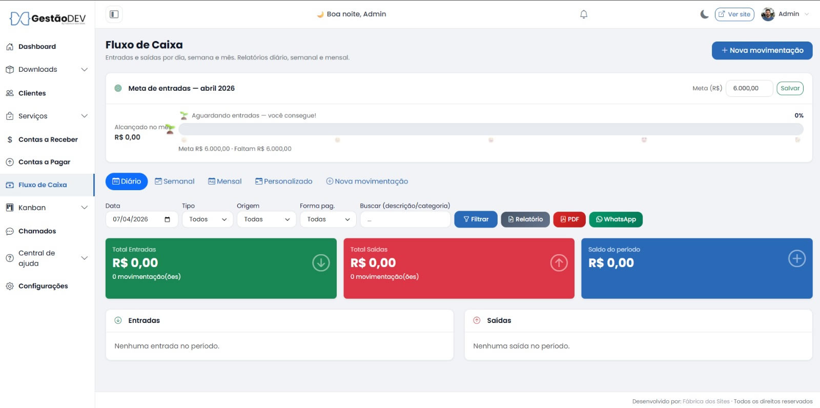The height and width of the screenshot is (408, 820).
Task: Click the Meta (R$) value field
Action: [x=749, y=88]
